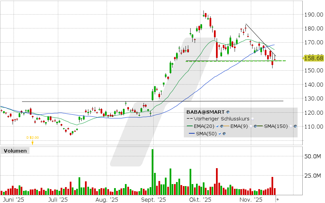This screenshot has width=325, height=203.
Task: Open the BABA@SMART symbol settings icon
Action: click(227, 112)
